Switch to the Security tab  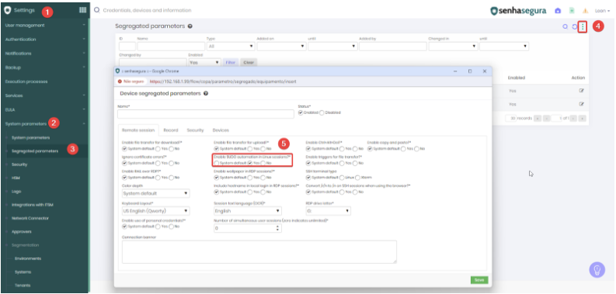tap(195, 130)
